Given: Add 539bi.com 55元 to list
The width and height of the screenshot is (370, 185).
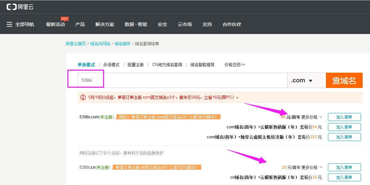Looking at the screenshot, I should click(x=344, y=117).
